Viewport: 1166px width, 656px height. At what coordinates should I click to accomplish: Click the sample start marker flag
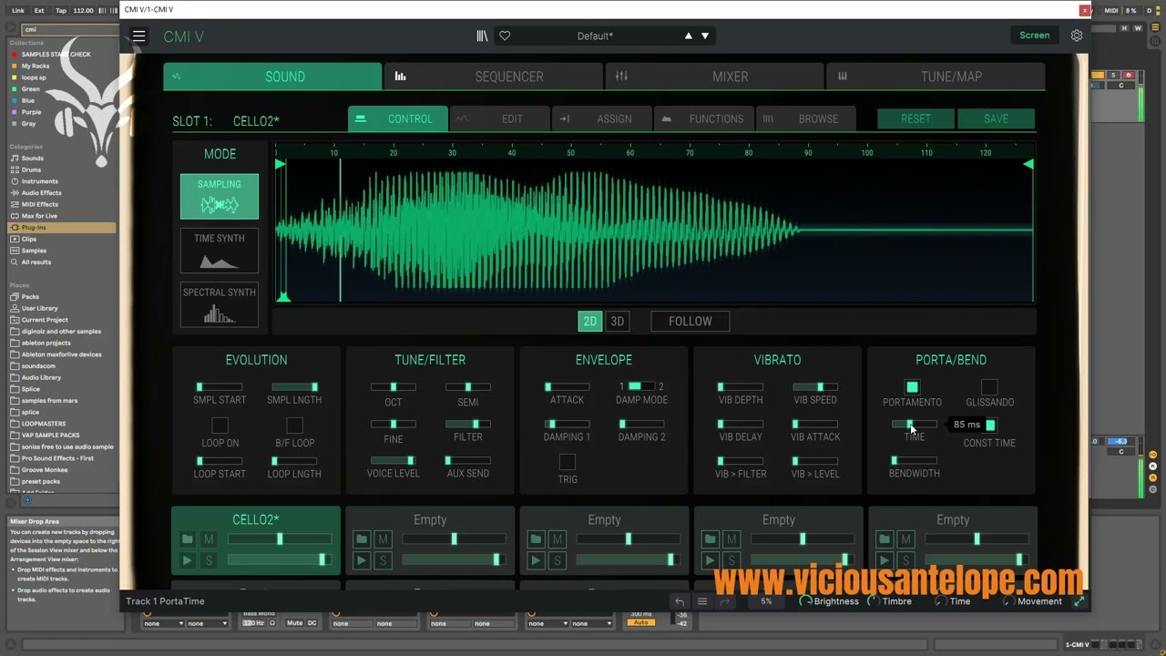pyautogui.click(x=281, y=164)
